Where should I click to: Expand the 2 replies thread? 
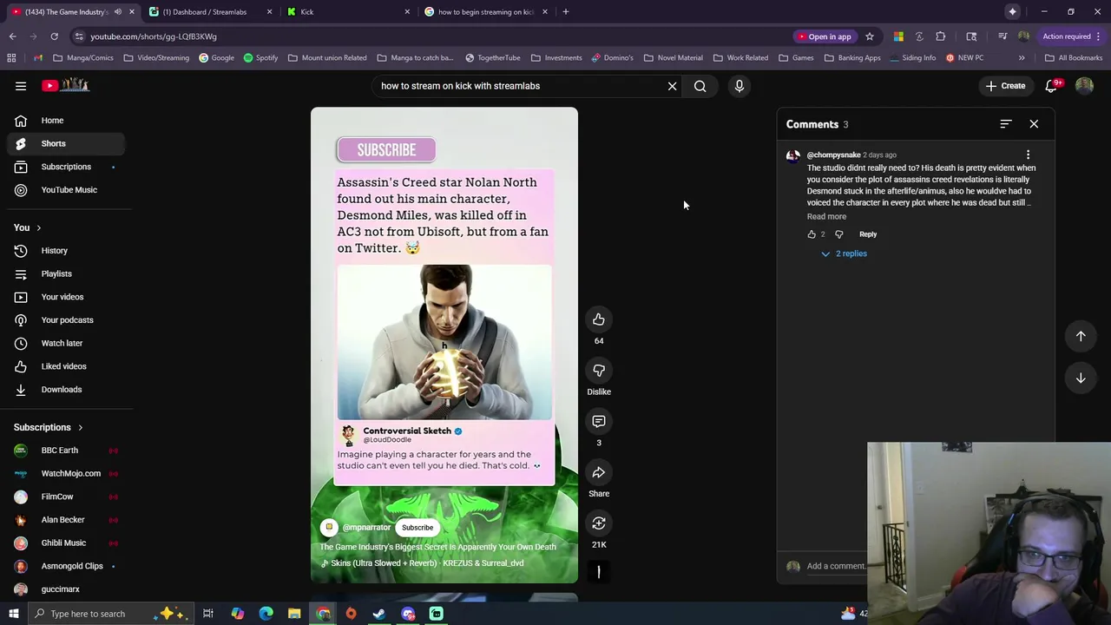coord(845,253)
